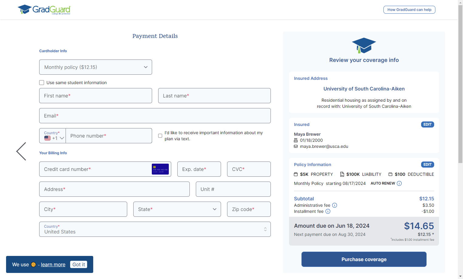Click the $100 deductible icon
The image size is (463, 279).
[390, 174]
